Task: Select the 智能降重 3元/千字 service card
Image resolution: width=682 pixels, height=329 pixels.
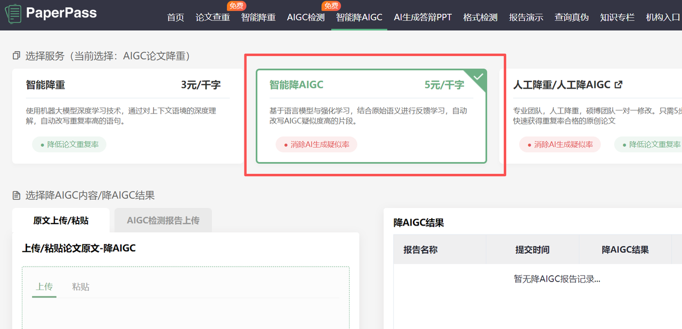Action: pyautogui.click(x=128, y=116)
